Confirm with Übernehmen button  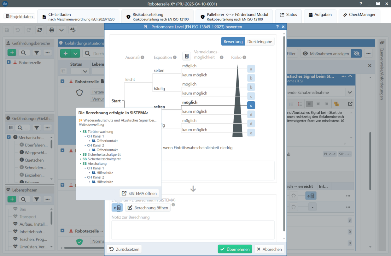[x=235, y=249]
